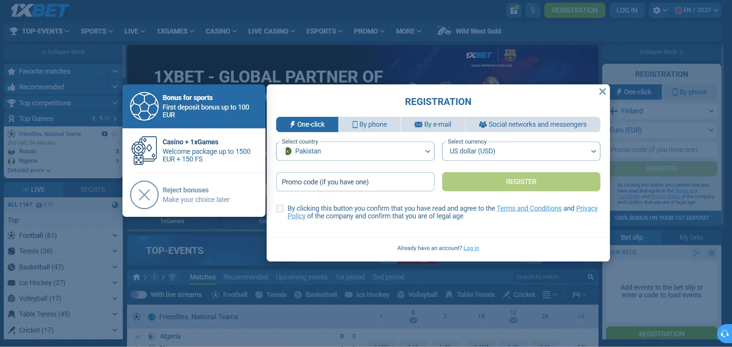Image resolution: width=732 pixels, height=347 pixels.
Task: Open the CASINO menu in navigation
Action: coord(221,31)
